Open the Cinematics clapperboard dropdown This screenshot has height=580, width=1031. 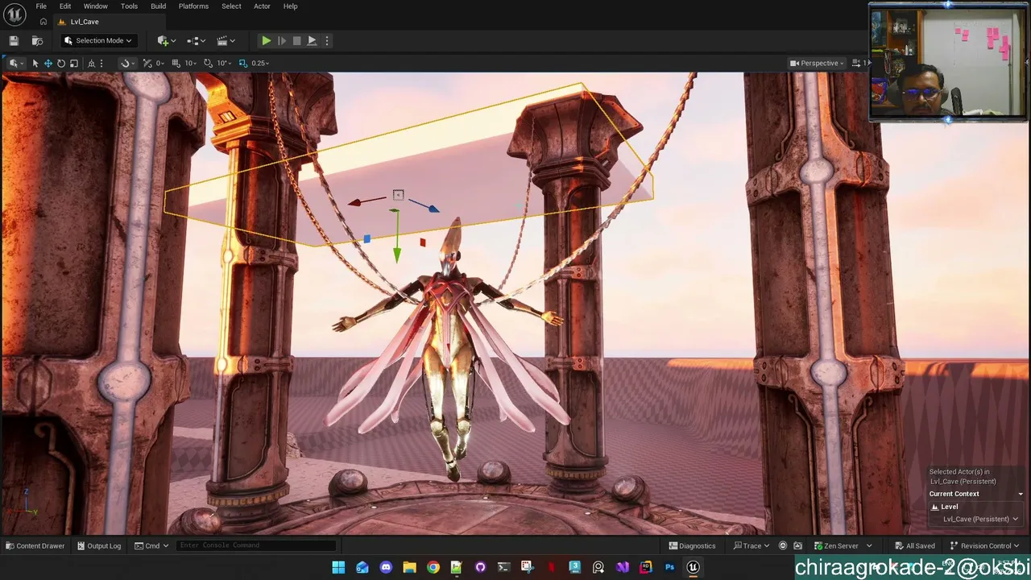[x=226, y=40]
